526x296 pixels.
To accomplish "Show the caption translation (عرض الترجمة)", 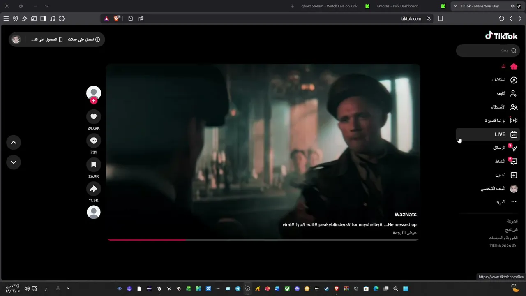I will click(x=405, y=233).
